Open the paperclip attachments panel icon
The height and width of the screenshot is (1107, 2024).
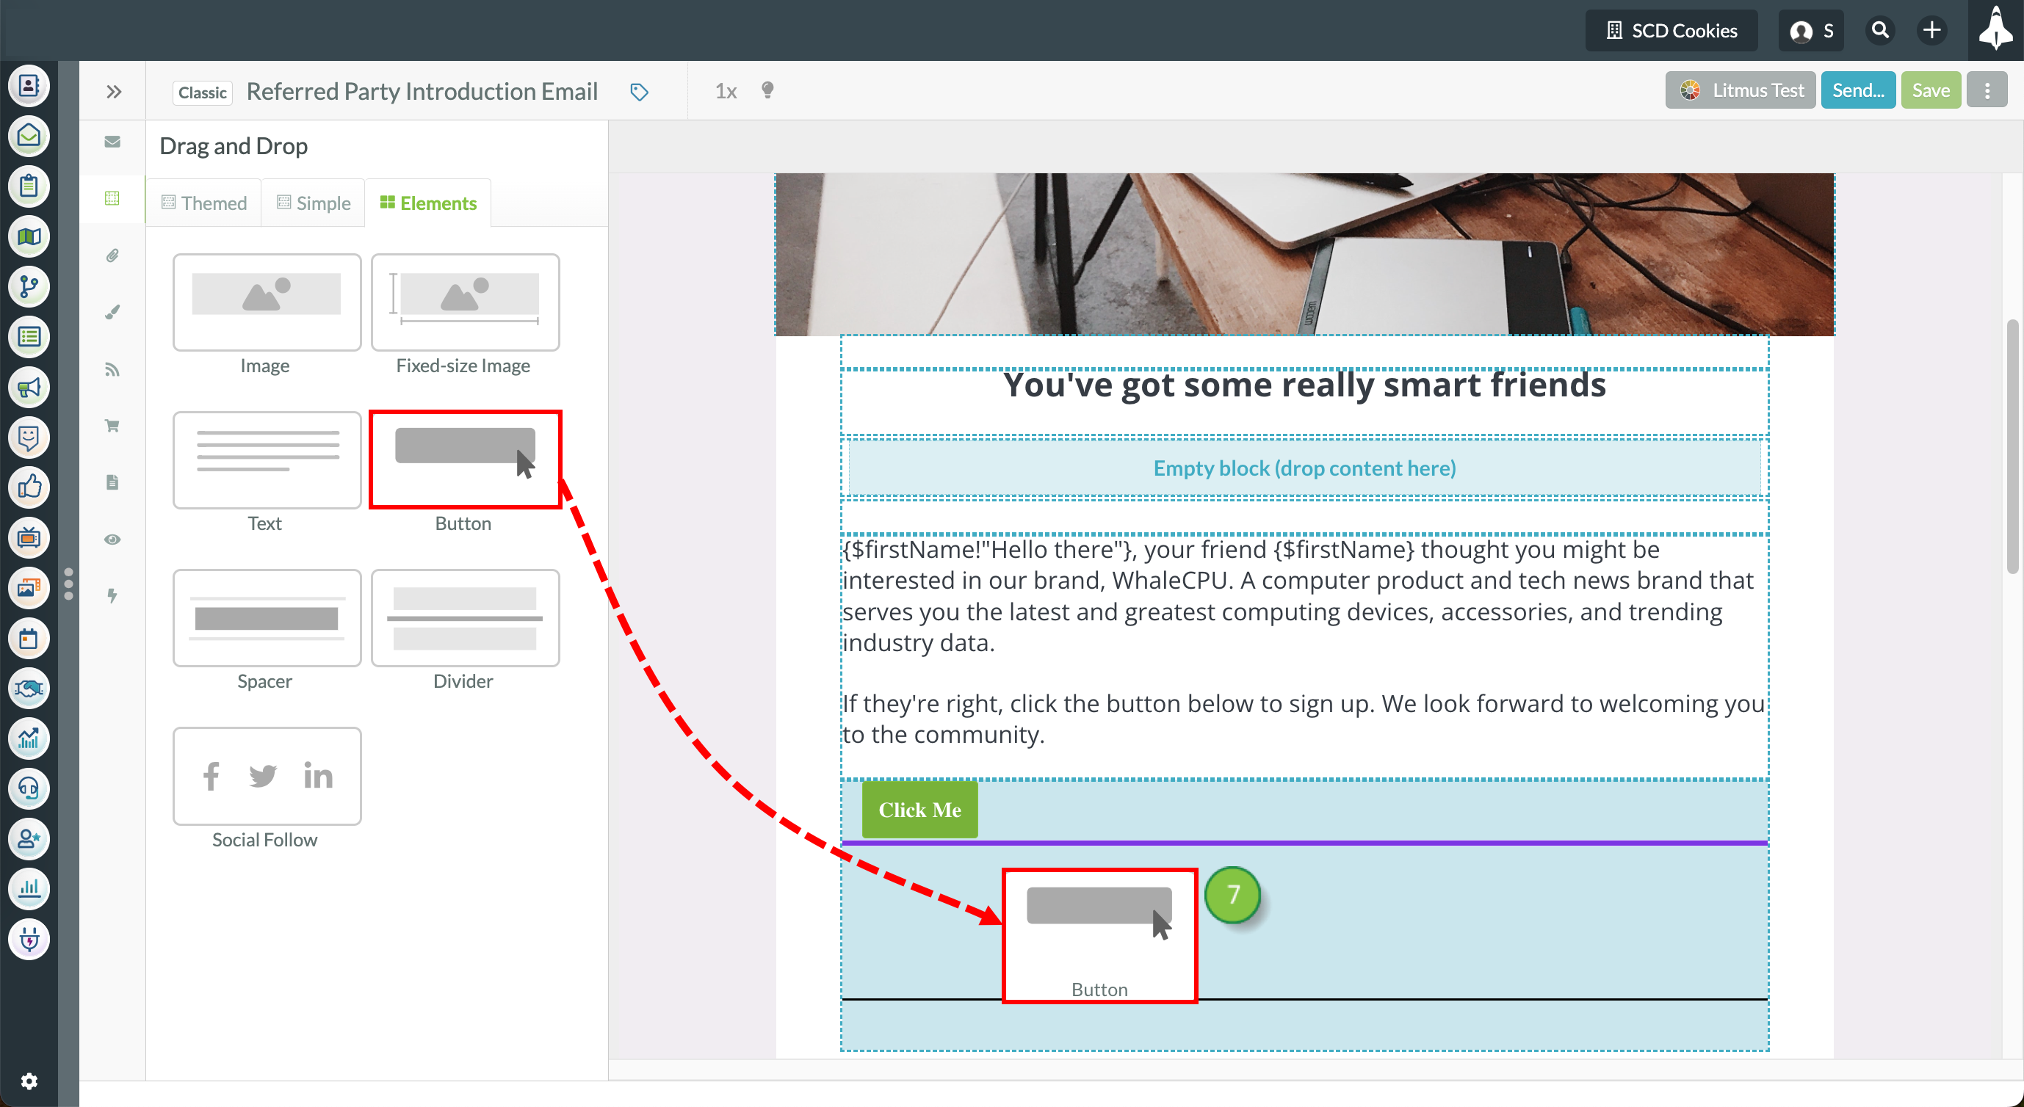[x=112, y=255]
